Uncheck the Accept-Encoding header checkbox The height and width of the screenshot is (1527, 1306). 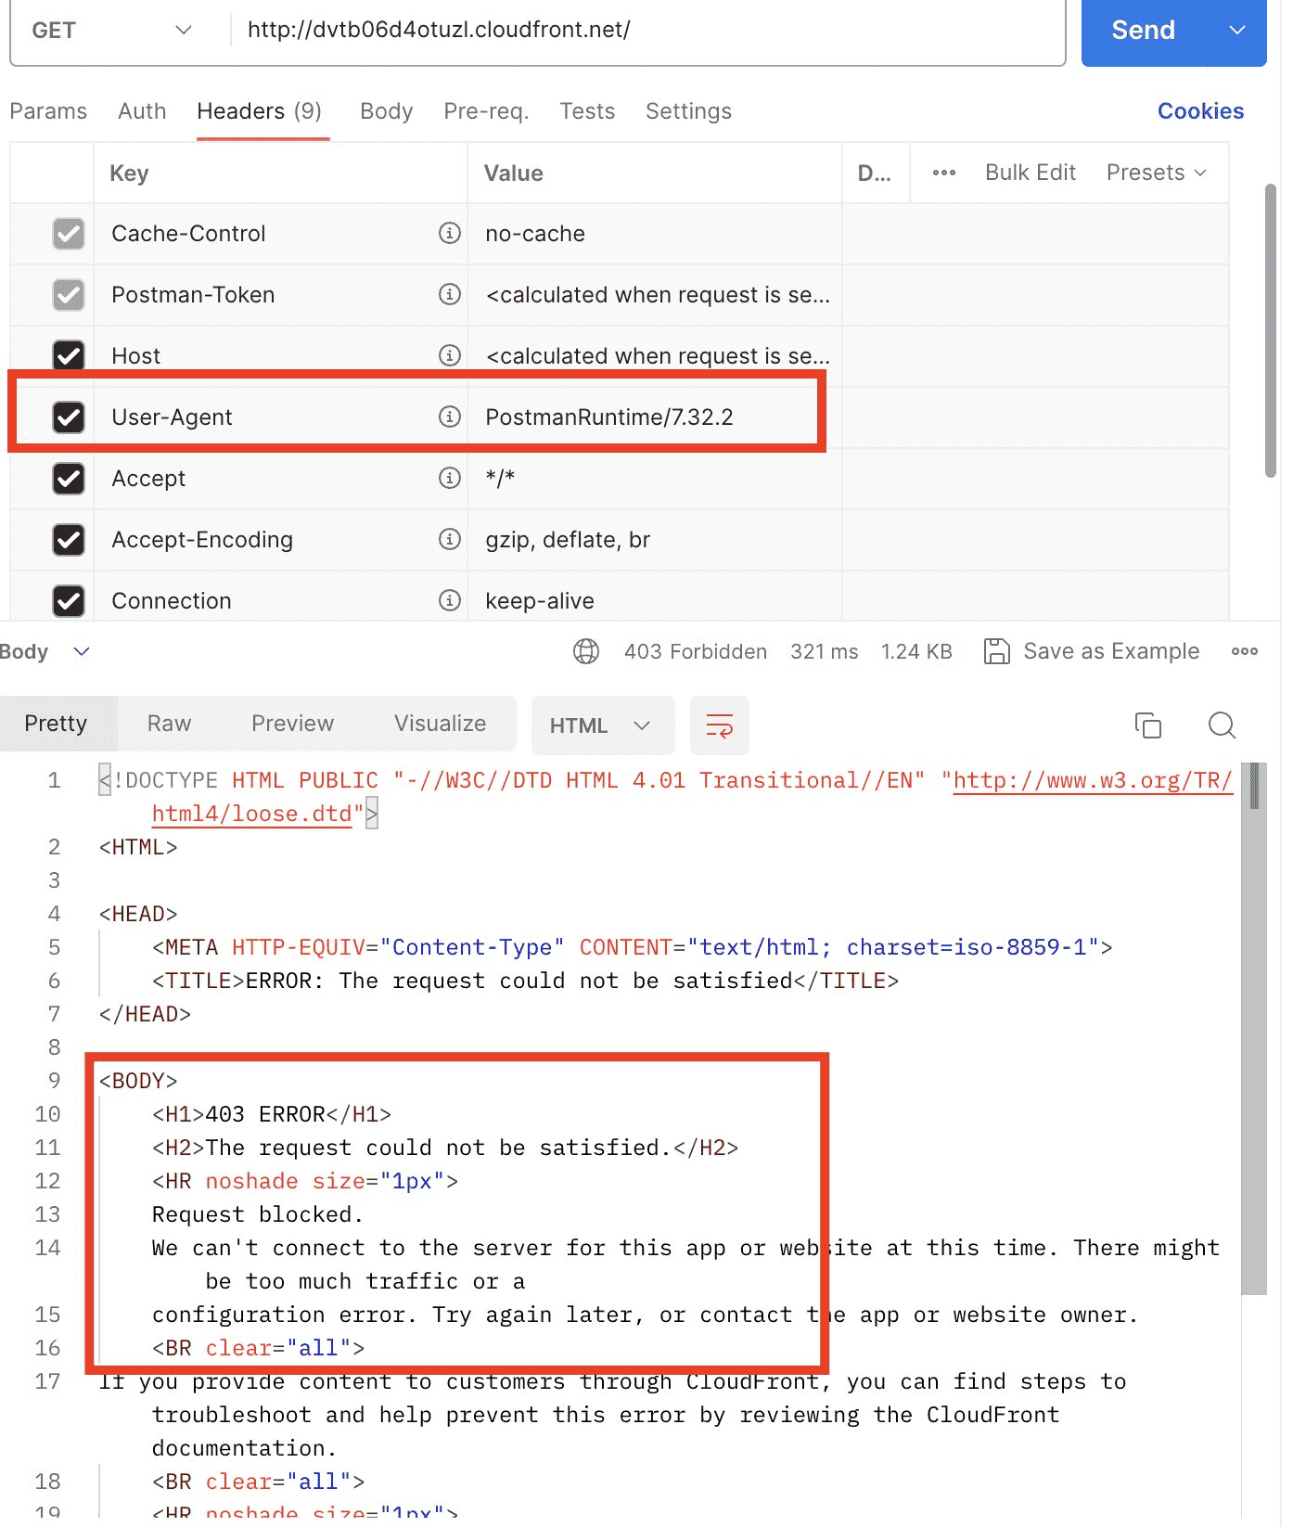[69, 540]
